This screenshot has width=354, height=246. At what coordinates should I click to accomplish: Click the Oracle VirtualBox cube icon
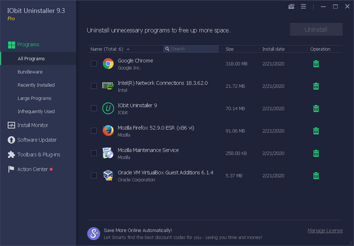point(108,175)
